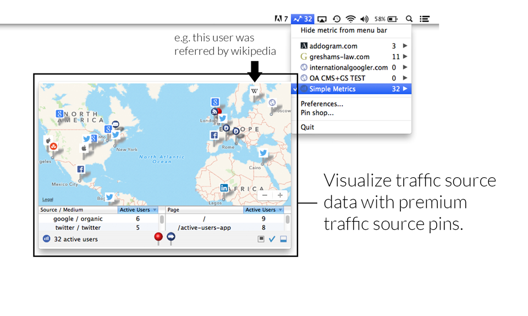Click the Apple pin beside the StumbleUpon pin
The height and width of the screenshot is (316, 528).
[x=48, y=140]
